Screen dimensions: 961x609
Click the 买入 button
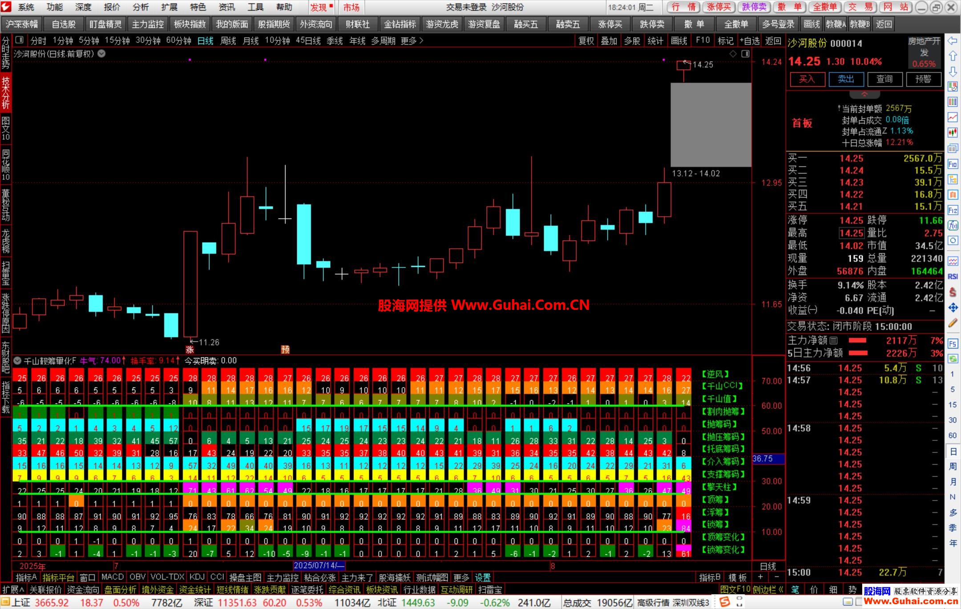coord(807,79)
